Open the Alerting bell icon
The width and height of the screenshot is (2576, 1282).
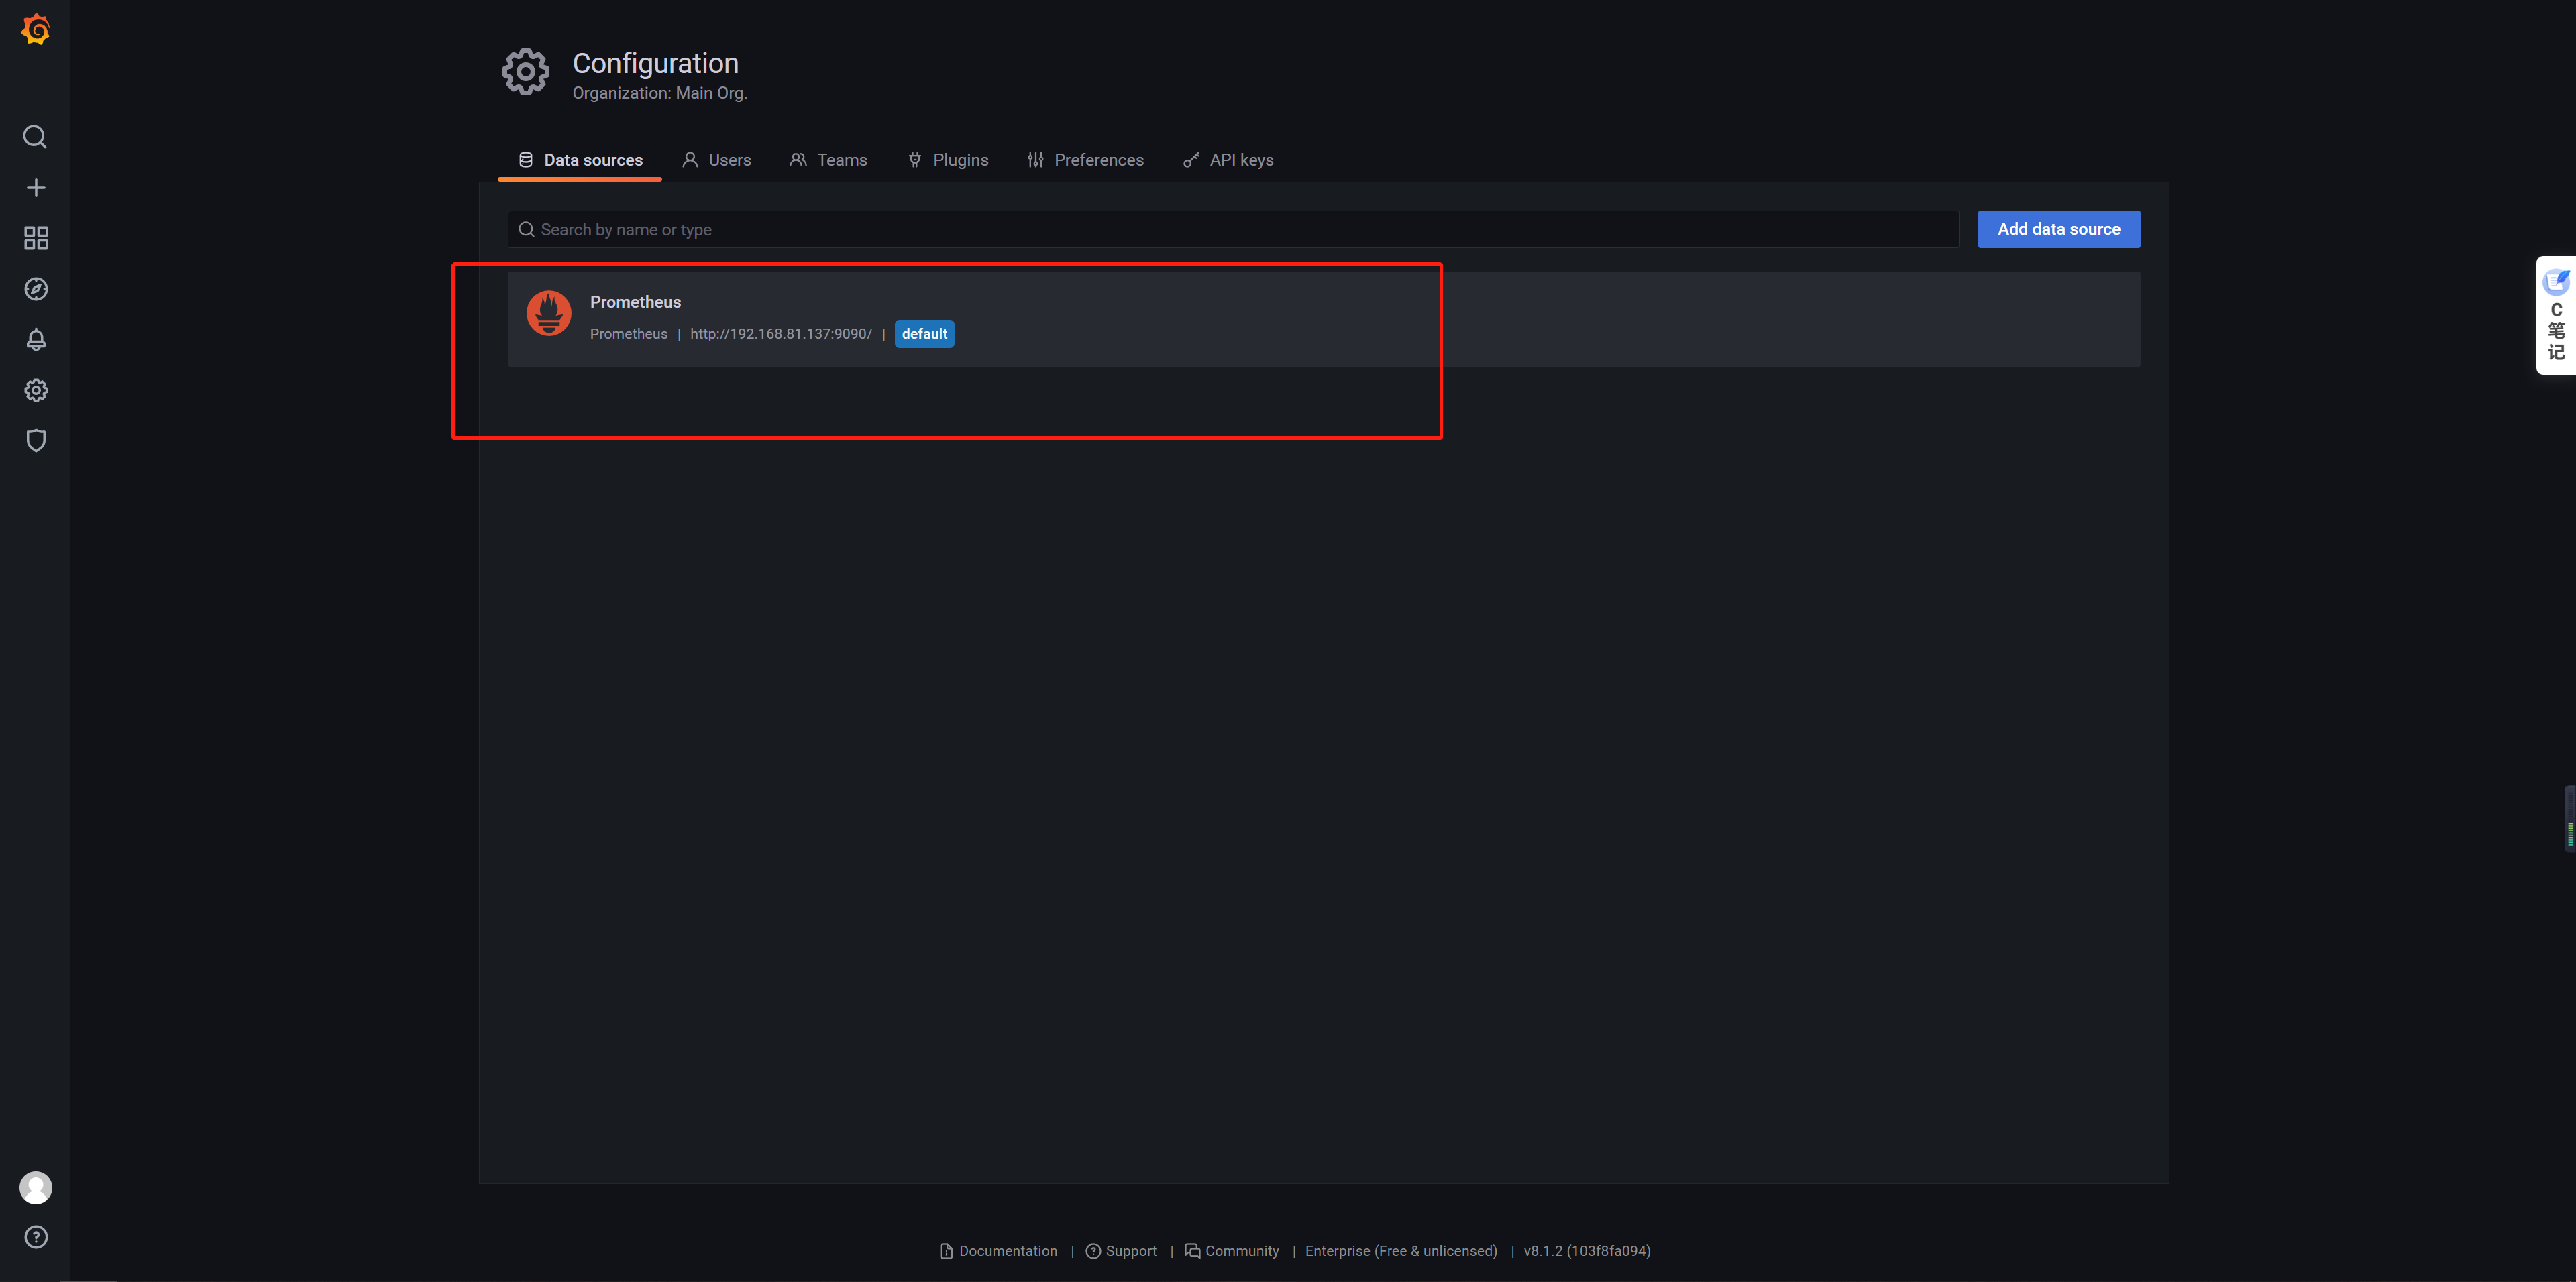coord(36,340)
